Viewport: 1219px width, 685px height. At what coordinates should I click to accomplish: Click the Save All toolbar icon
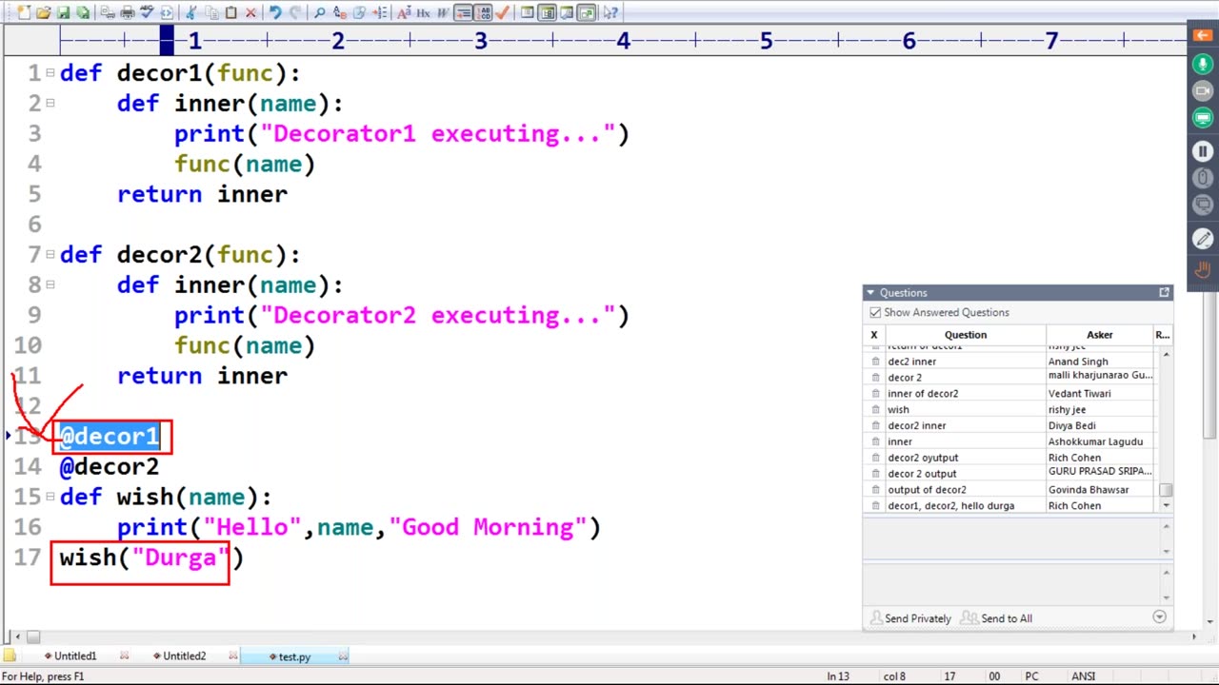click(84, 12)
